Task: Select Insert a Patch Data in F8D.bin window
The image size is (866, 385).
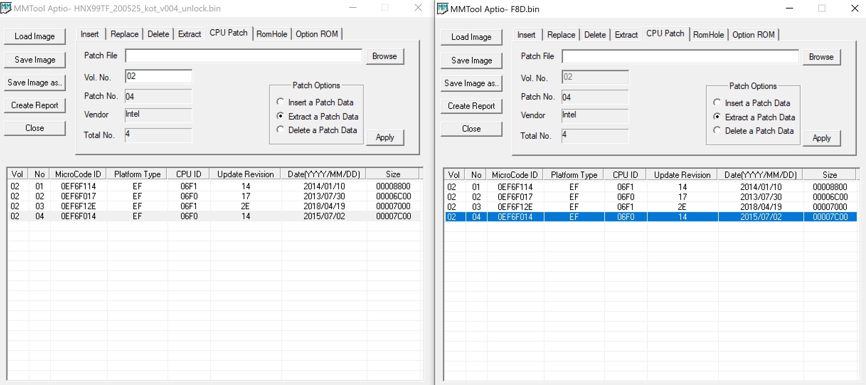Action: [x=717, y=103]
